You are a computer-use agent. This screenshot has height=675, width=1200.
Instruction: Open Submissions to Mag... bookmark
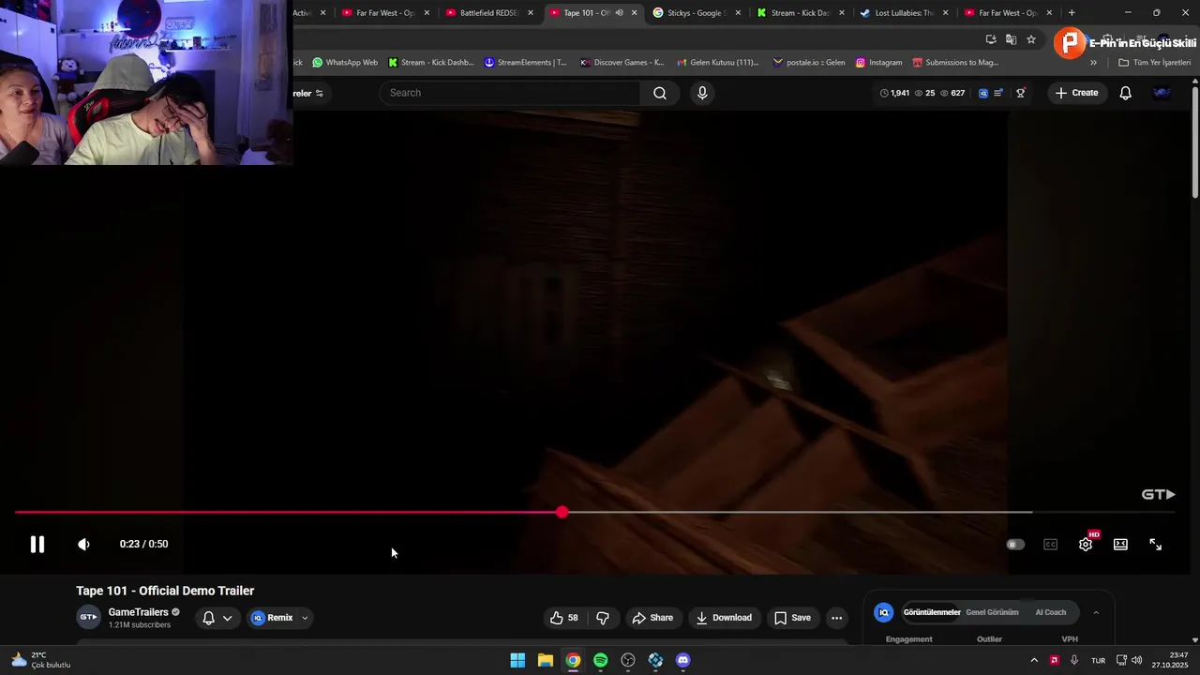pyautogui.click(x=954, y=63)
